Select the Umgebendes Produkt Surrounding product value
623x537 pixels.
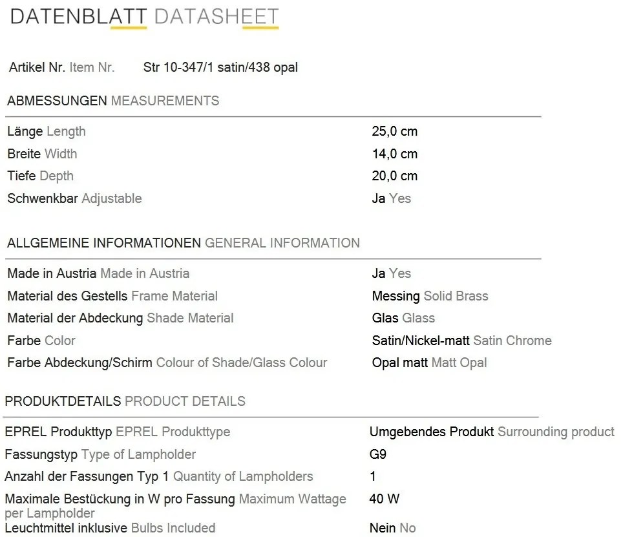click(x=492, y=432)
